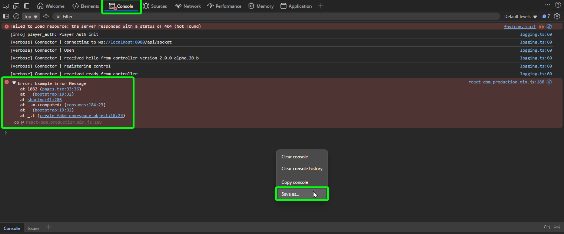Open DevTools help question mark icon
This screenshot has width=564, height=234.
pos(558,5)
